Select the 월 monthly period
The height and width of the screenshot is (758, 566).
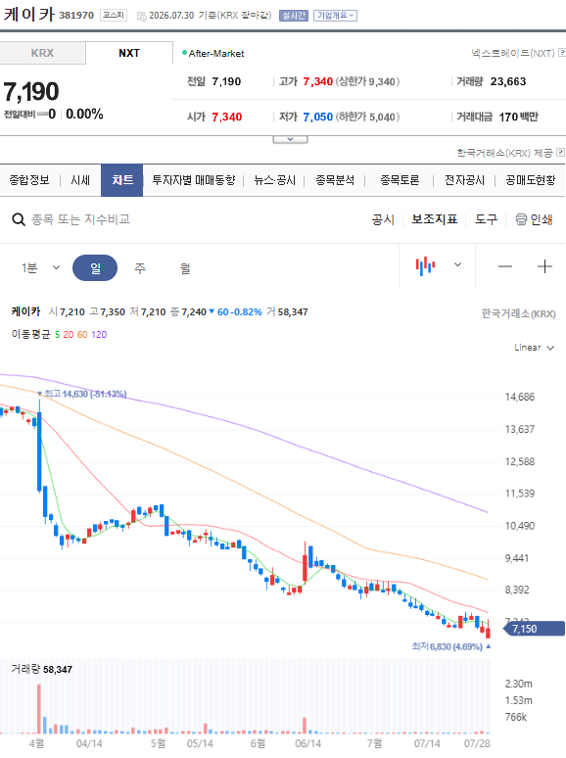(x=185, y=267)
